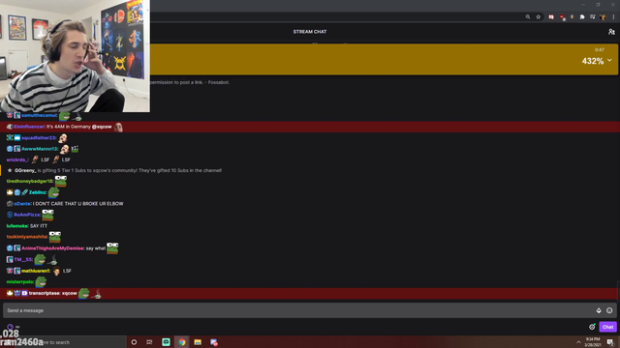The image size is (620, 348).
Task: Click the bald head emote in squadfather23's message
Action: click(x=62, y=138)
